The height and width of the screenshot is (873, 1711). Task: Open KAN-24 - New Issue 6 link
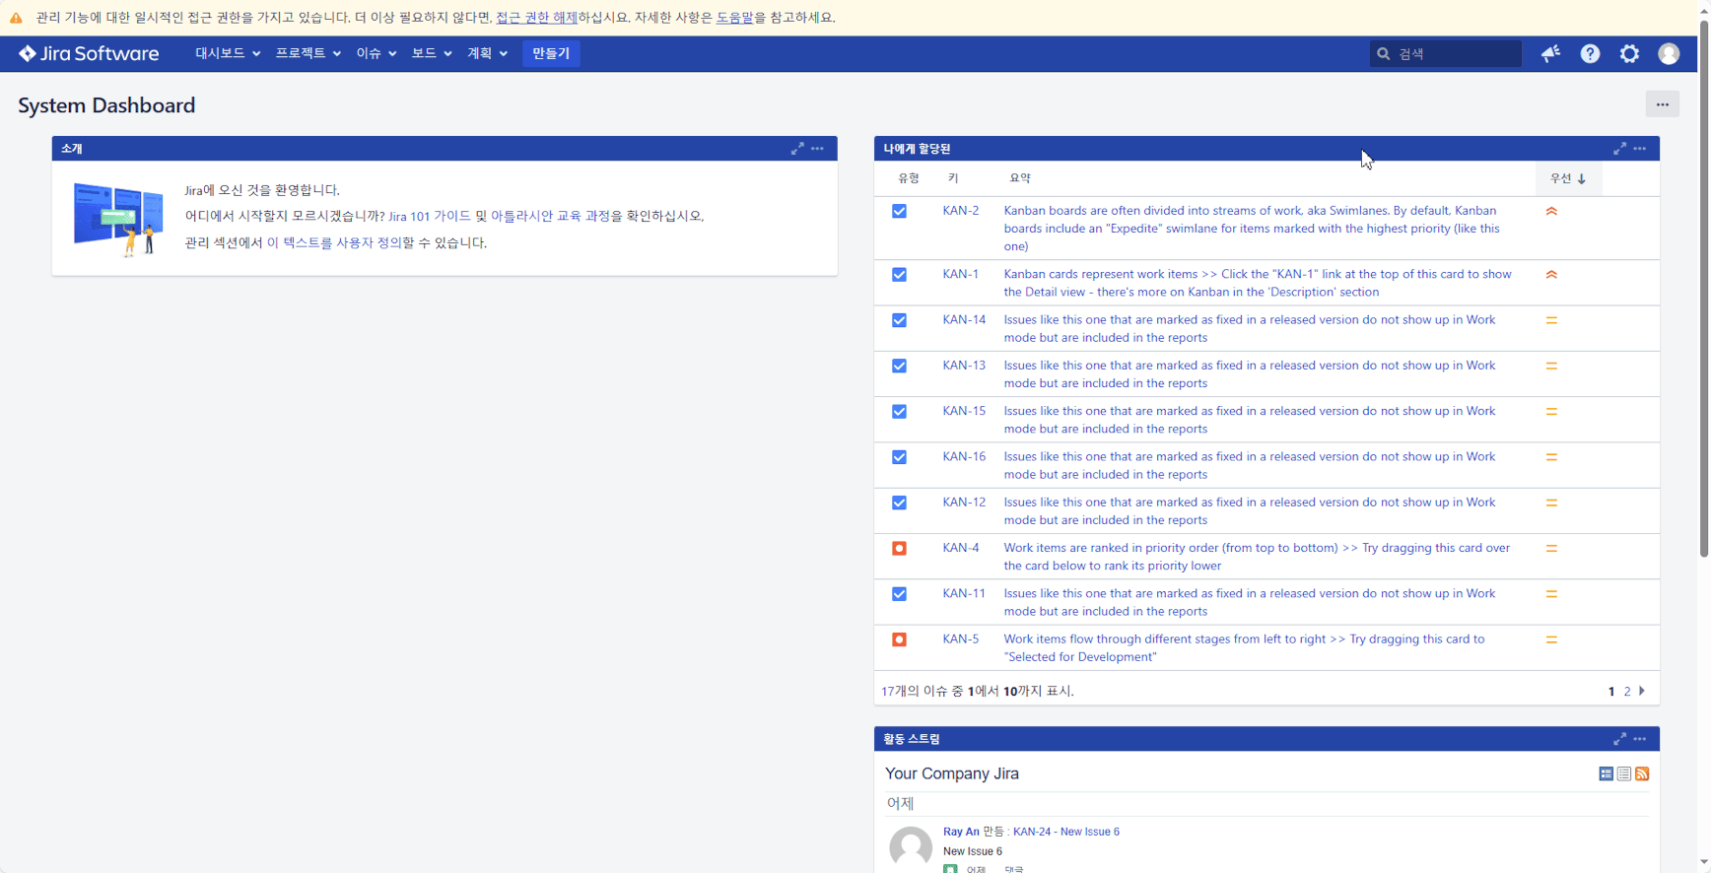[x=1066, y=832]
